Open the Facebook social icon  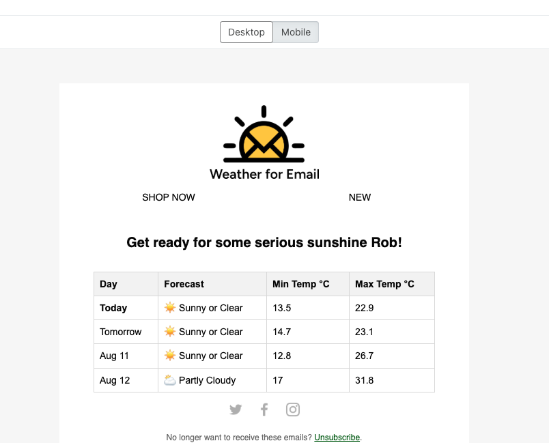(x=264, y=410)
